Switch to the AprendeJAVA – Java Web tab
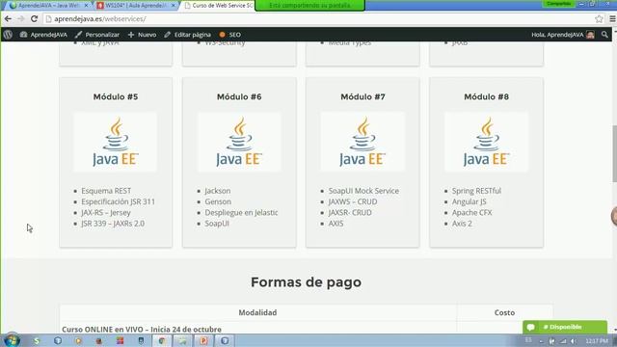This screenshot has width=617, height=347. coord(49,6)
